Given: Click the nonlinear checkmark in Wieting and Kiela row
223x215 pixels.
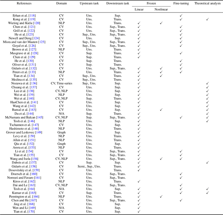Looking at the screenshot, I should (161, 23).
